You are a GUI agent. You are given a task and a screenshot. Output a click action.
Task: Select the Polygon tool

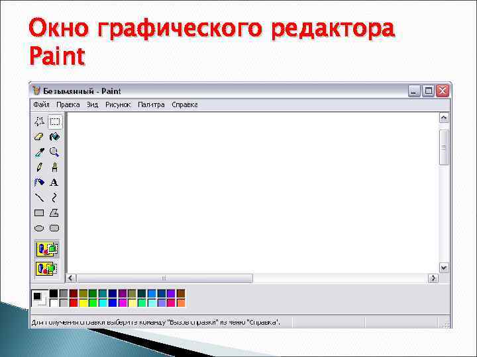click(x=54, y=213)
